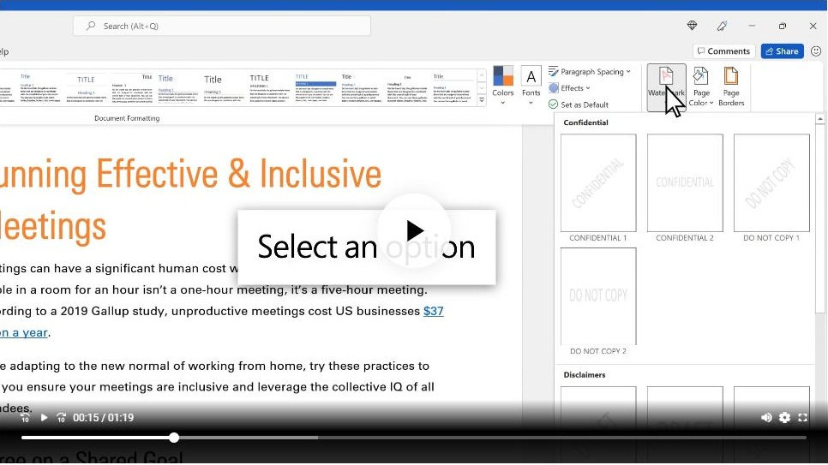The image size is (828, 465).
Task: Rewind video ten seconds
Action: 25,418
